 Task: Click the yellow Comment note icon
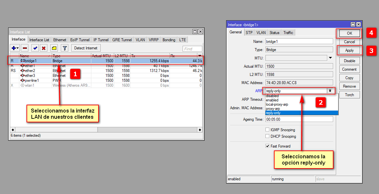pos(54,48)
